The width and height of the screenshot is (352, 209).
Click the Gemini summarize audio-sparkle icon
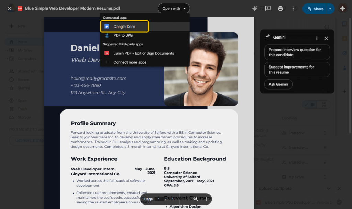pyautogui.click(x=255, y=9)
